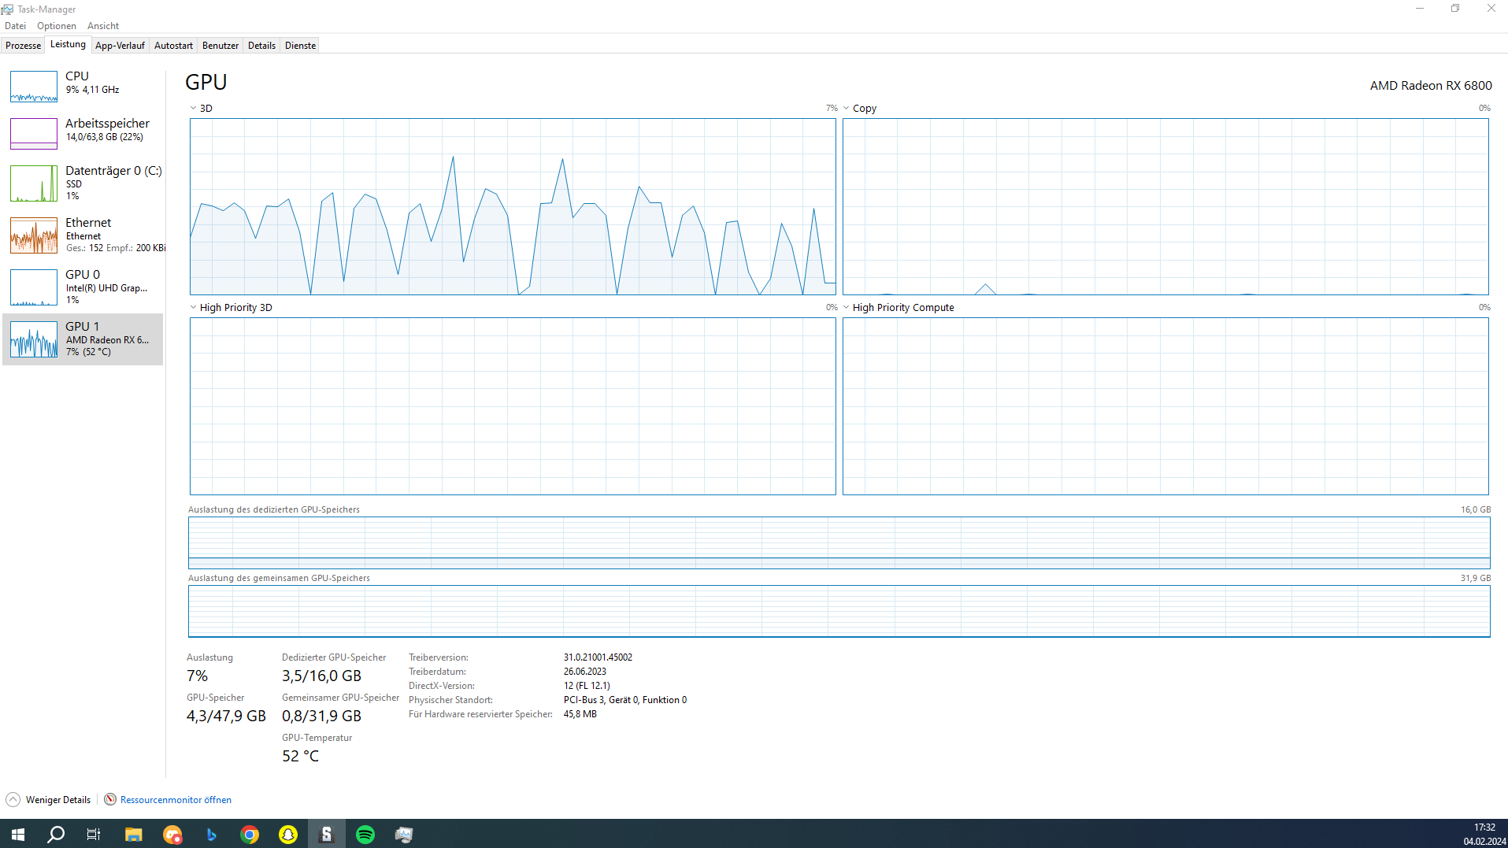The width and height of the screenshot is (1508, 848).
Task: Collapse view with Weniger Details
Action: pos(58,800)
